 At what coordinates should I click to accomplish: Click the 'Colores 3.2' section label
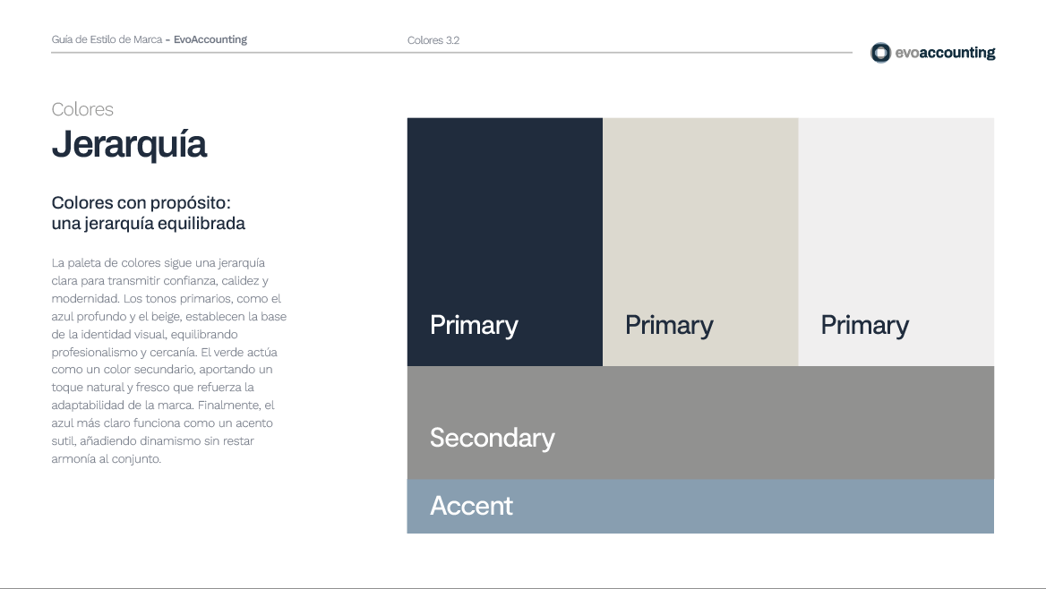point(433,40)
